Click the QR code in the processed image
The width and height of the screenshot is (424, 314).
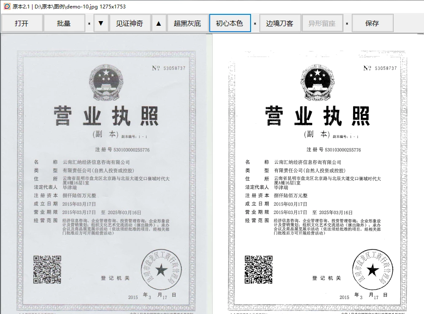pos(258,269)
